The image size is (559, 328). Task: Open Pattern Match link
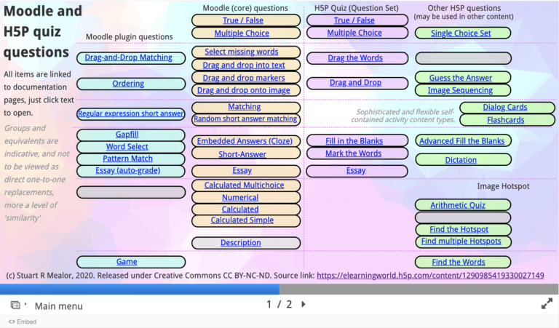(127, 159)
